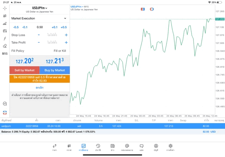This screenshot has width=225, height=157.
Task: Open the Market Execution order type dropdown
Action: point(40,18)
